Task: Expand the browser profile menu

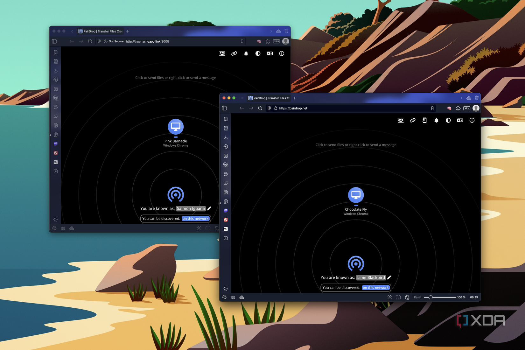Action: [x=476, y=108]
